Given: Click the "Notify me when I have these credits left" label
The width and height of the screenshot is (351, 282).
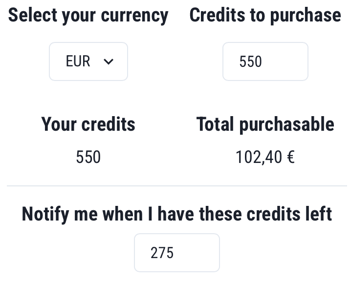Looking at the screenshot, I should (176, 214).
